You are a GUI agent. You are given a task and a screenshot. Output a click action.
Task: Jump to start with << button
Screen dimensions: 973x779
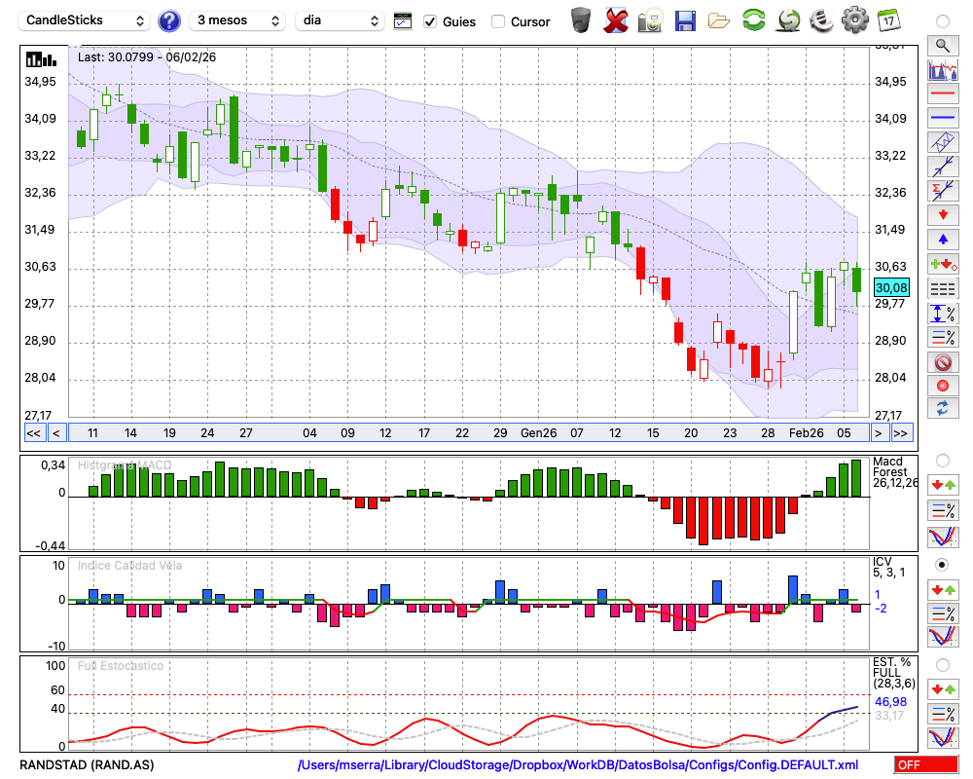click(34, 433)
